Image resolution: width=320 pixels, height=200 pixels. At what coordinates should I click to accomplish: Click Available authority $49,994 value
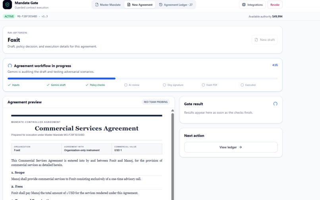click(x=277, y=17)
